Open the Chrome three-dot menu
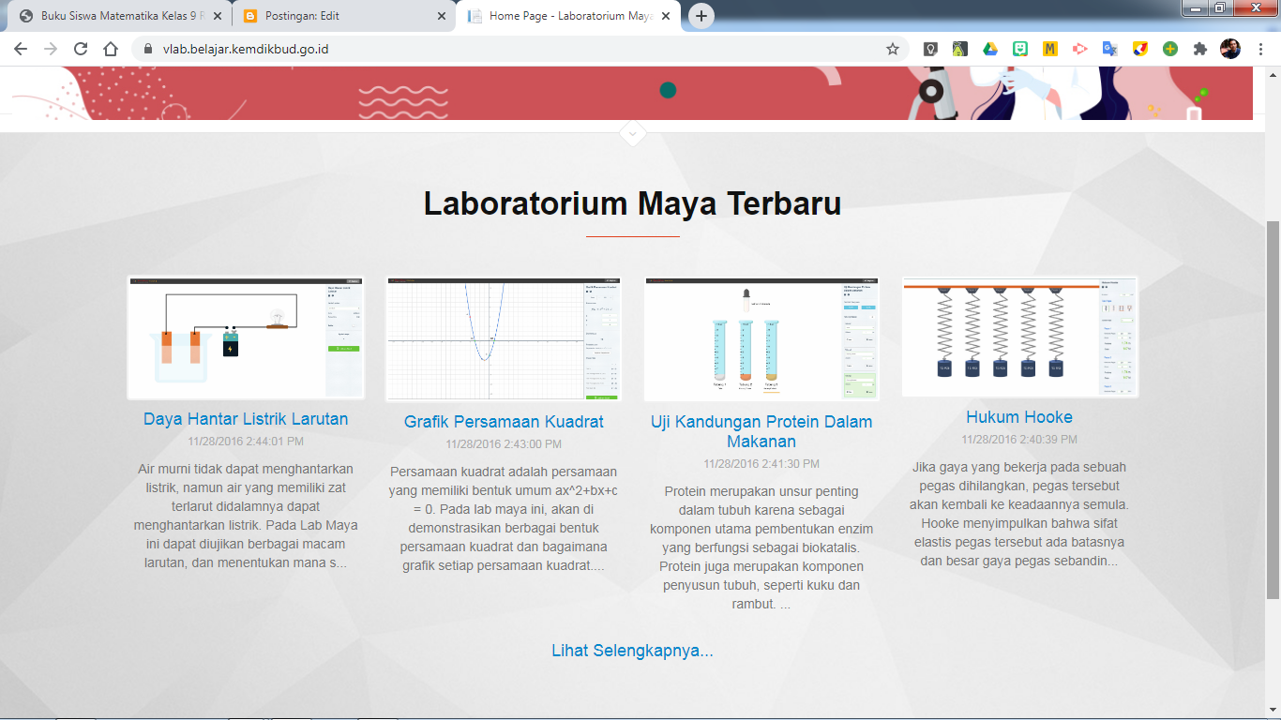1281x720 pixels. pos(1261,48)
